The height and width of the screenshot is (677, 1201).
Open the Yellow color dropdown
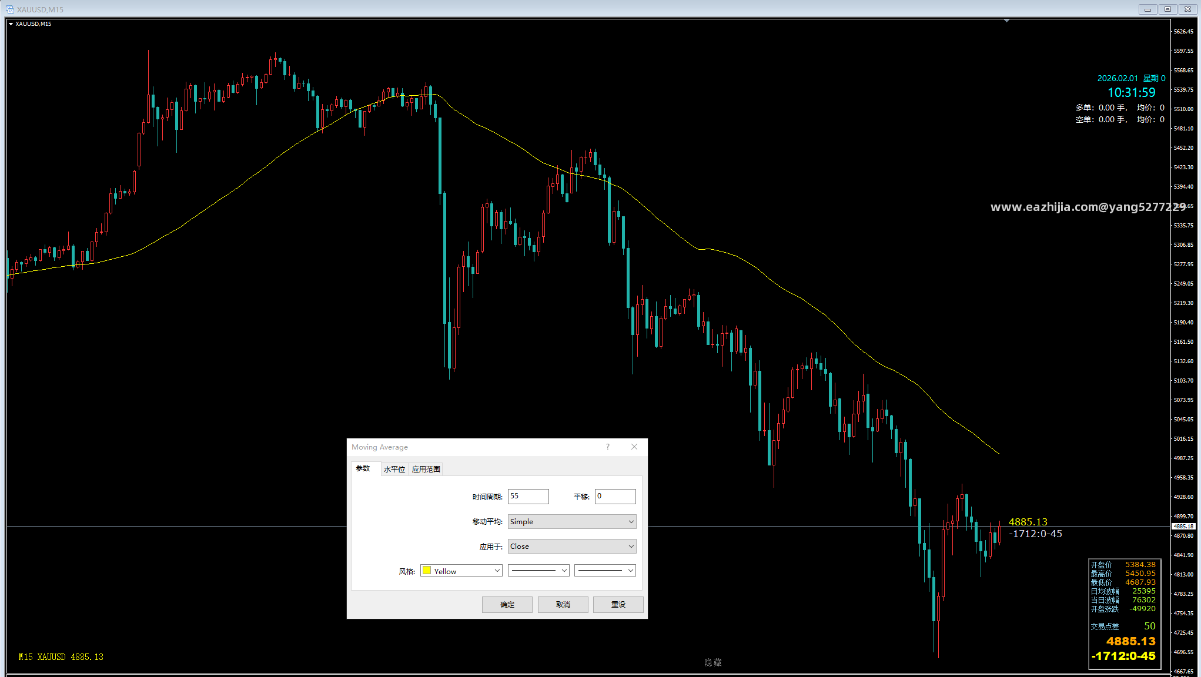pos(461,571)
